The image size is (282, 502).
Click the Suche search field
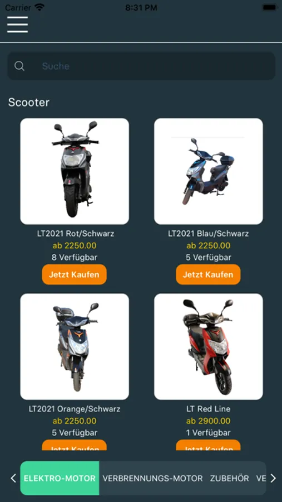pyautogui.click(x=141, y=66)
